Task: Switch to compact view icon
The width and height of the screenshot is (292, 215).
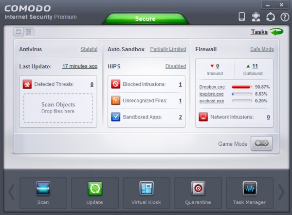Action: click(x=18, y=32)
